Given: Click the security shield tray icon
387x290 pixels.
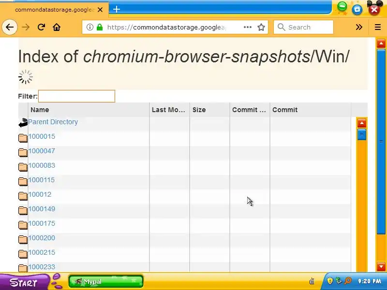Looking at the screenshot, I should [x=330, y=281].
